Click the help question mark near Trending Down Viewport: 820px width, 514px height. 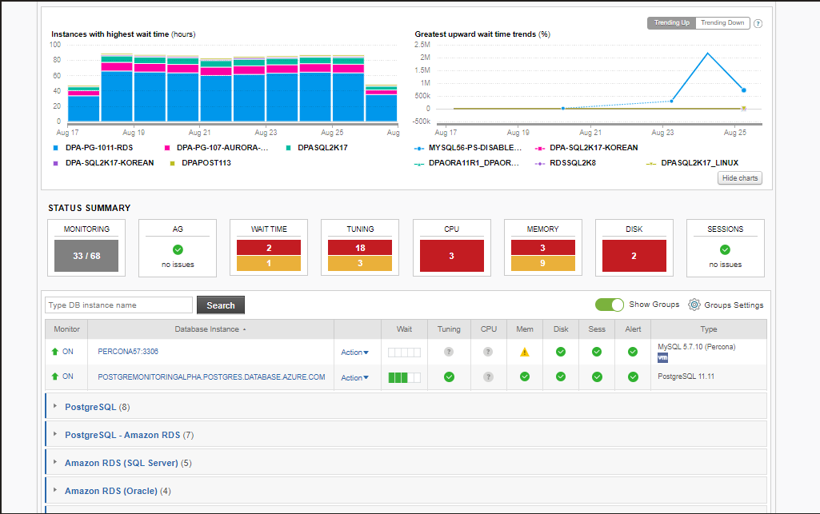coord(757,23)
